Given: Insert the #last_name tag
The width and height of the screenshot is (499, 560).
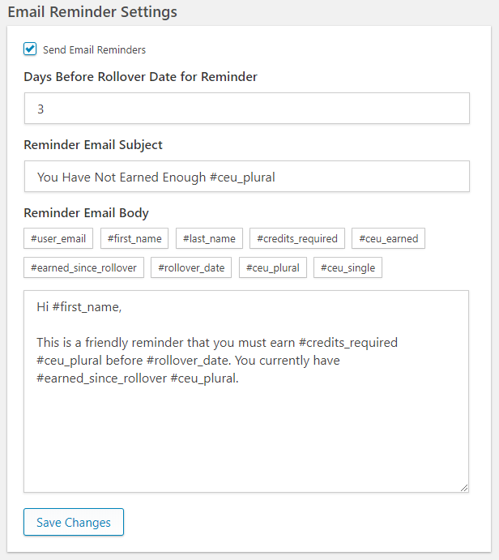Looking at the screenshot, I should click(x=209, y=238).
